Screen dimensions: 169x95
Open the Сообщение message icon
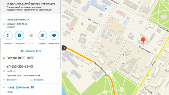click(x=20, y=35)
